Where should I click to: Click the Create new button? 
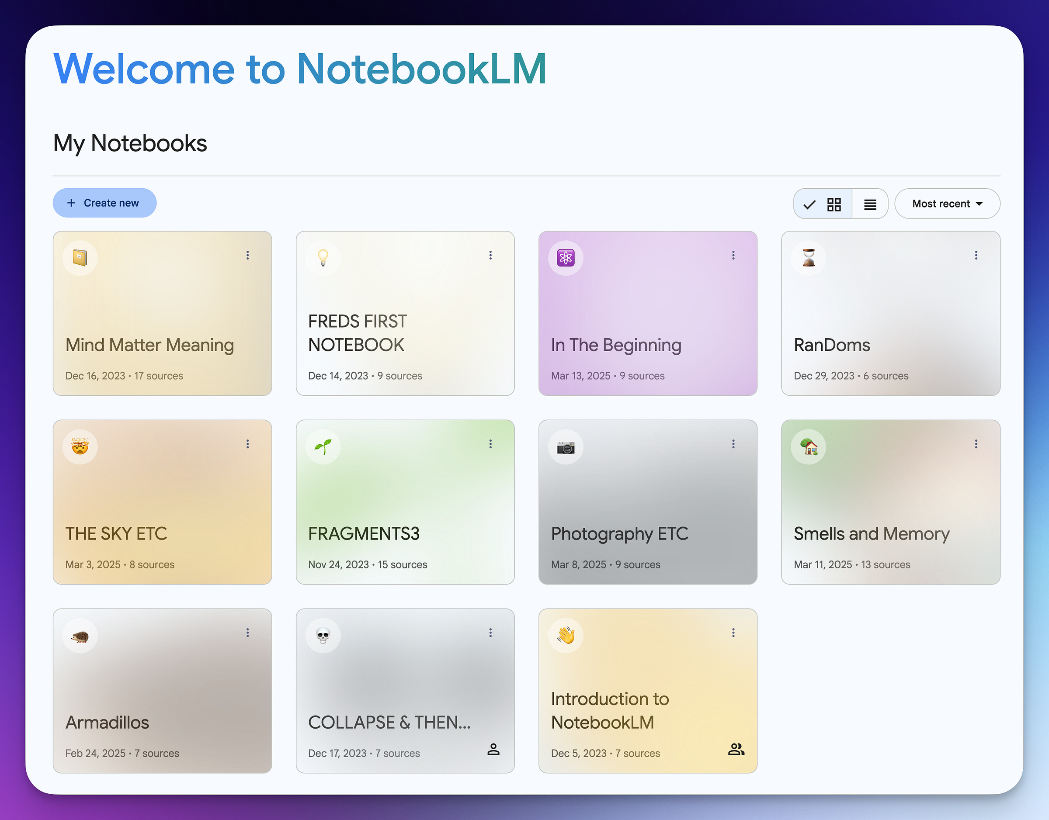[x=104, y=203]
